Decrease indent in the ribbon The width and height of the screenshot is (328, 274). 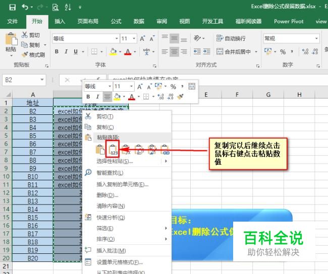197,51
